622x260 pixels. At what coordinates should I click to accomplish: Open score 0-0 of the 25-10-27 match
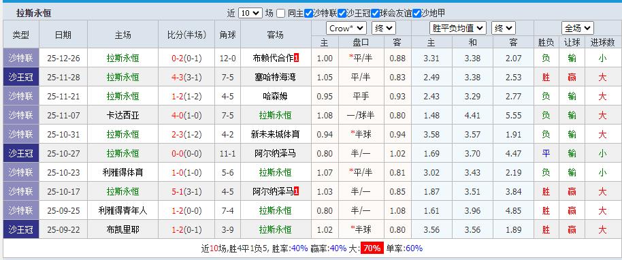(x=177, y=153)
